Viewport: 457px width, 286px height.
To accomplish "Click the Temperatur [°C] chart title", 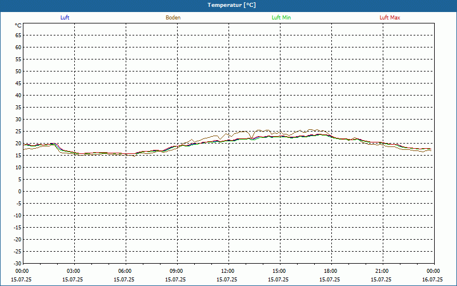I will (232, 5).
